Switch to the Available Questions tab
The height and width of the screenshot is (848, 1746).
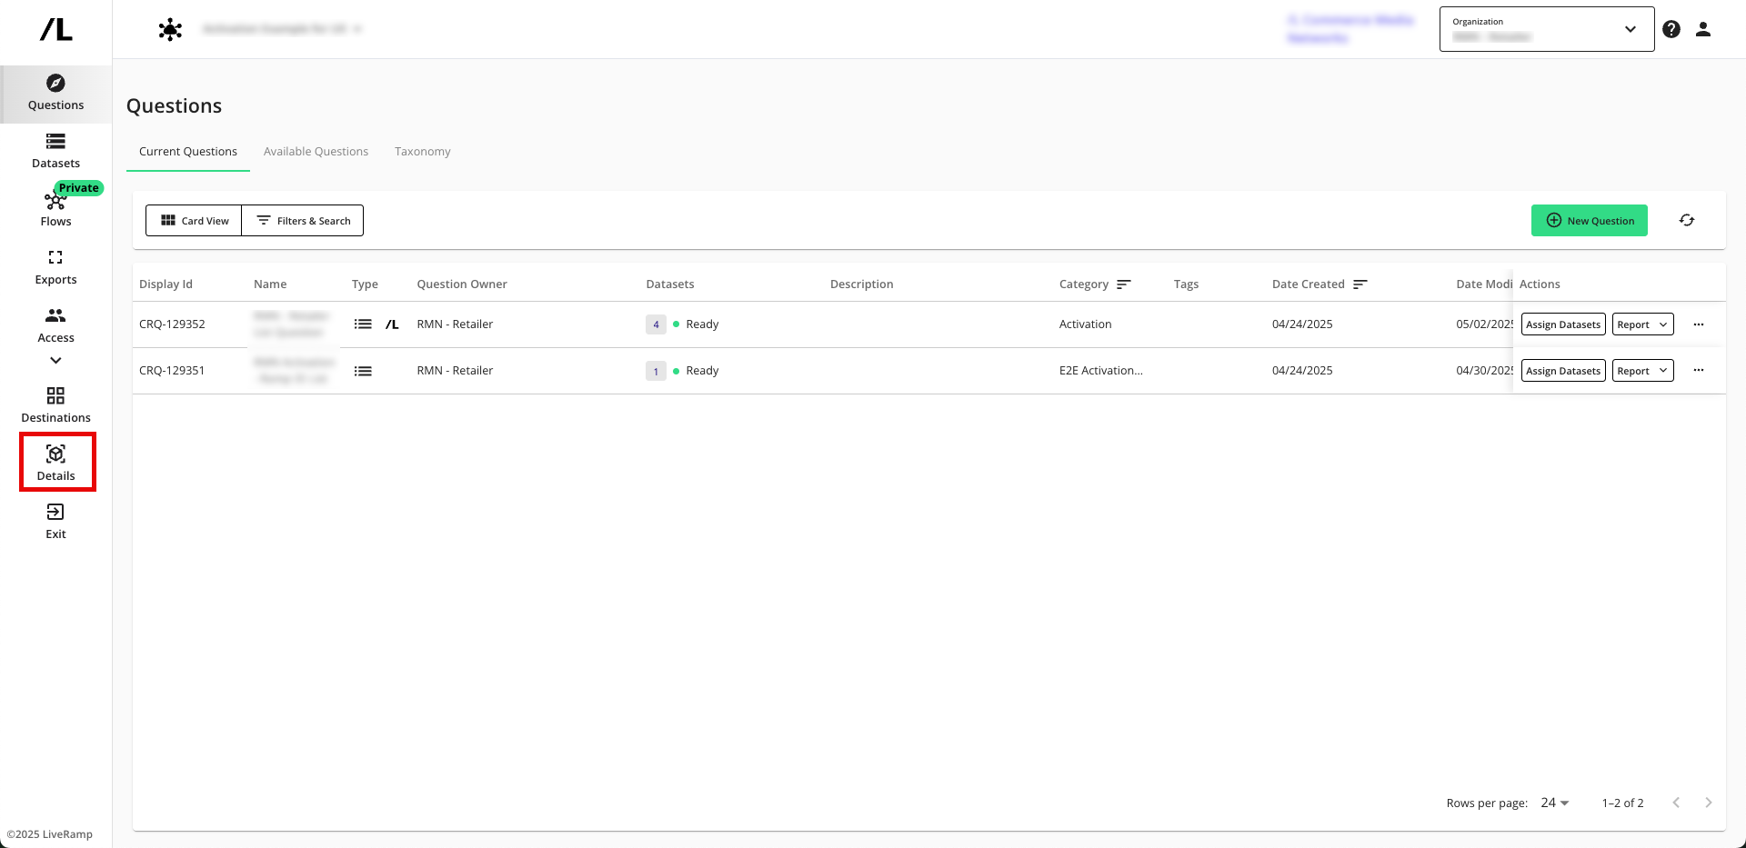[x=316, y=152]
